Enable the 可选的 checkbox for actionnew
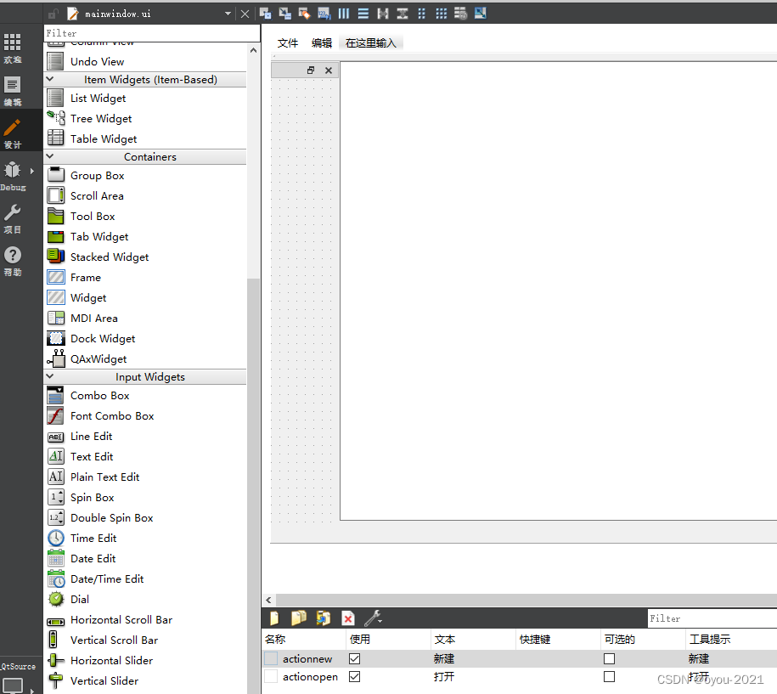This screenshot has height=694, width=777. pyautogui.click(x=608, y=658)
